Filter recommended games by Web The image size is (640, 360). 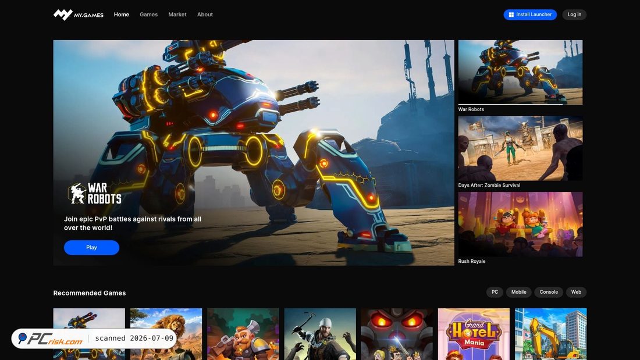pos(576,292)
